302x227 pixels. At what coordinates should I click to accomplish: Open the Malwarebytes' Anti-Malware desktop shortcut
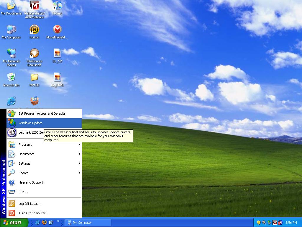click(x=35, y=6)
